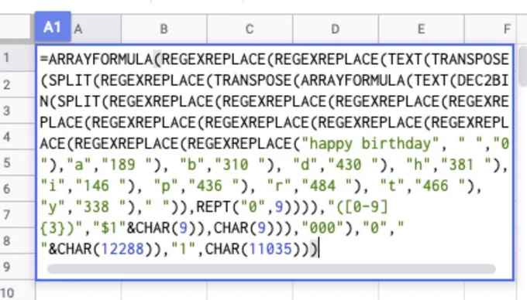Select row 9 header
This screenshot has height=300, width=527.
coord(17,268)
